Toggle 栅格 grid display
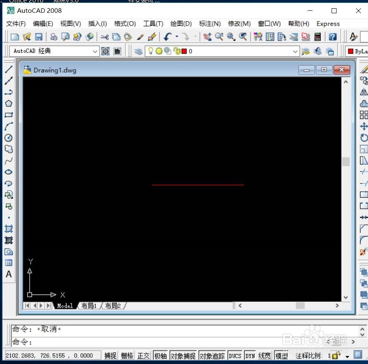The image size is (368, 364). coord(127,356)
